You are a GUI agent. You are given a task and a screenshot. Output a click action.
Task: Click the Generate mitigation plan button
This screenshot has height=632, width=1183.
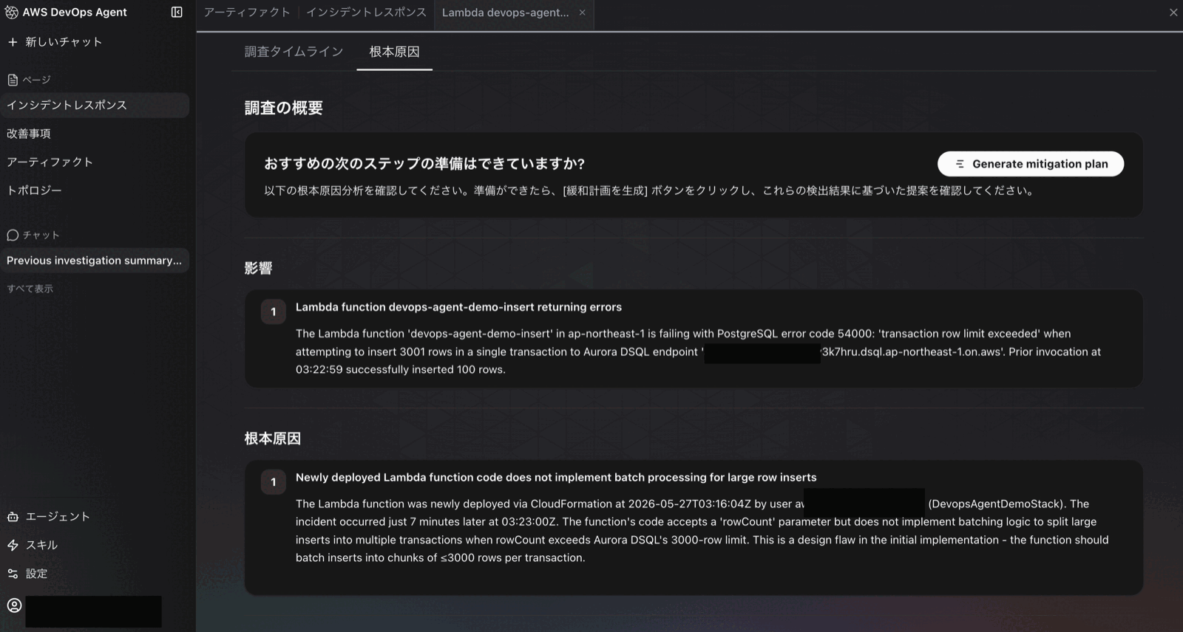point(1031,164)
